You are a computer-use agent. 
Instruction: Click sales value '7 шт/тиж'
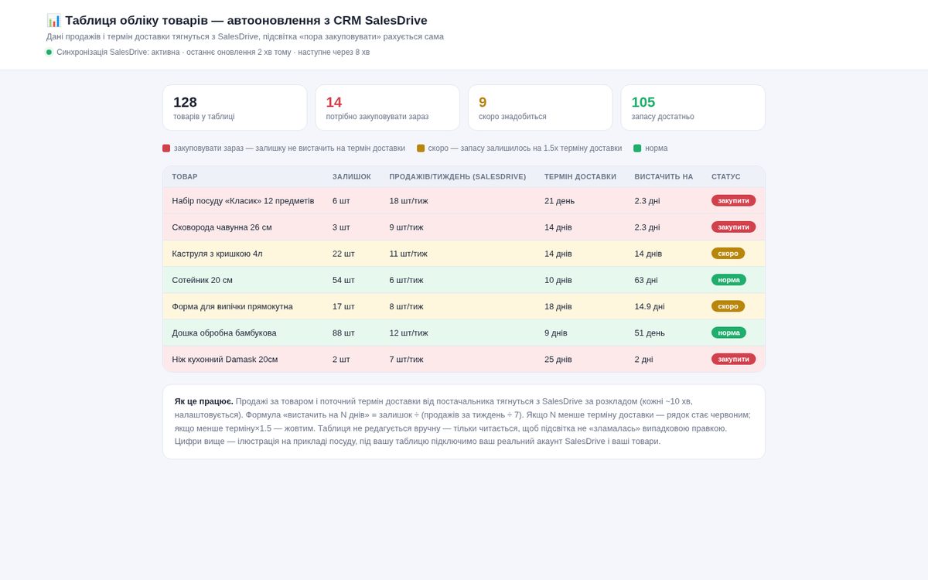pos(406,359)
